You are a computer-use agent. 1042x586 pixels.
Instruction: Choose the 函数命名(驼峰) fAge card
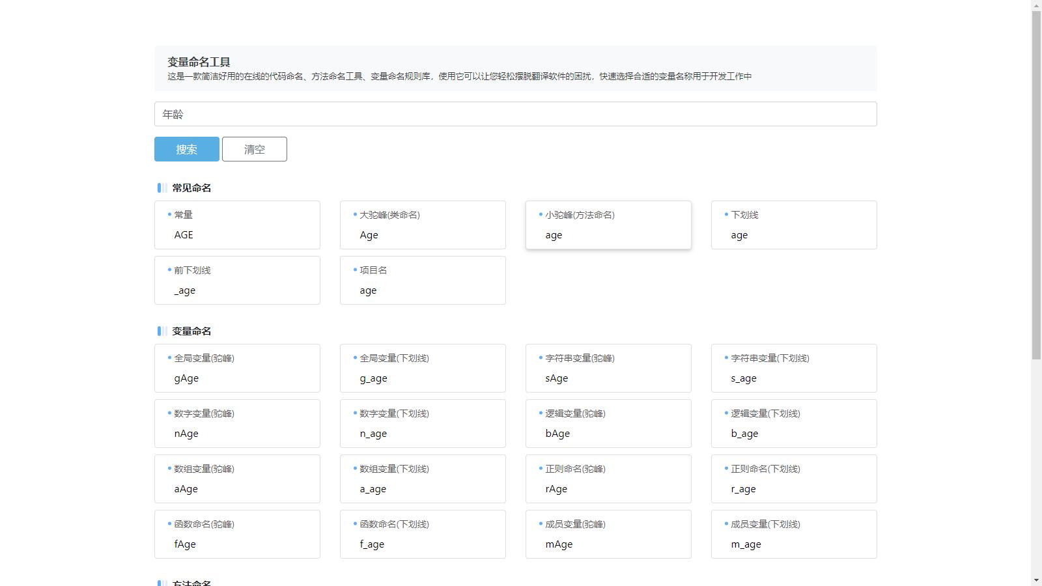[237, 535]
